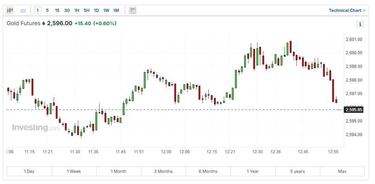Toggle the news display icon in toolbar
Viewport: 375px width, 184px height.
point(132,10)
